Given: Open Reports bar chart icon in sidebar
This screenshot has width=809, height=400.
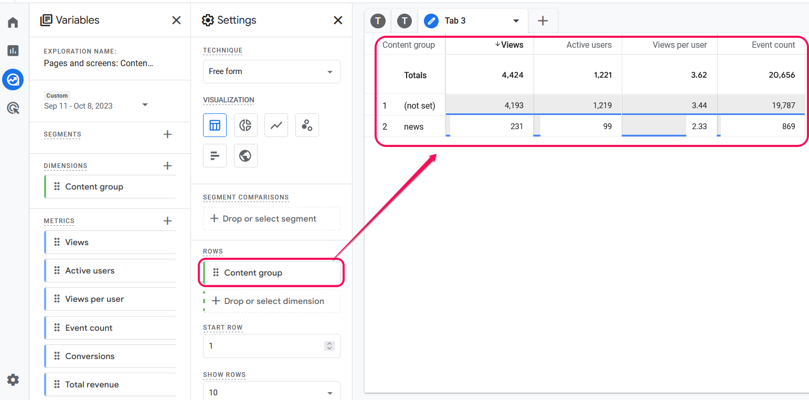Looking at the screenshot, I should pyautogui.click(x=13, y=50).
